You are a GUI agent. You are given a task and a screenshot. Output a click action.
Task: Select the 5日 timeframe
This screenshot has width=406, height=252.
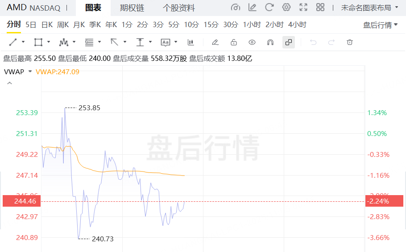pyautogui.click(x=31, y=25)
